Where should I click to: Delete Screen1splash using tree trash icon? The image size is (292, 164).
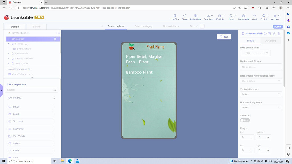pos(55,39)
